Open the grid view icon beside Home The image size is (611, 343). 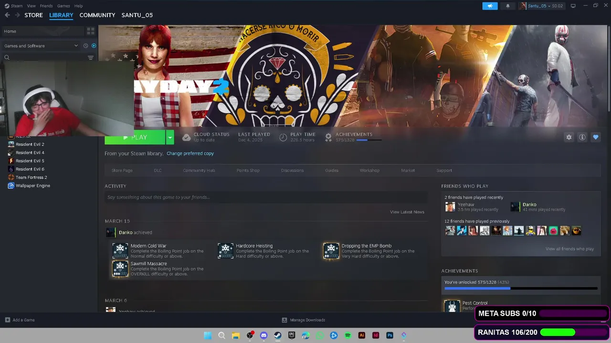tap(90, 31)
